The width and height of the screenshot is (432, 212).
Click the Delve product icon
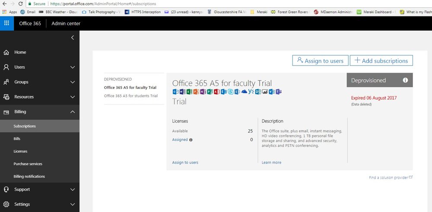pyautogui.click(x=258, y=92)
